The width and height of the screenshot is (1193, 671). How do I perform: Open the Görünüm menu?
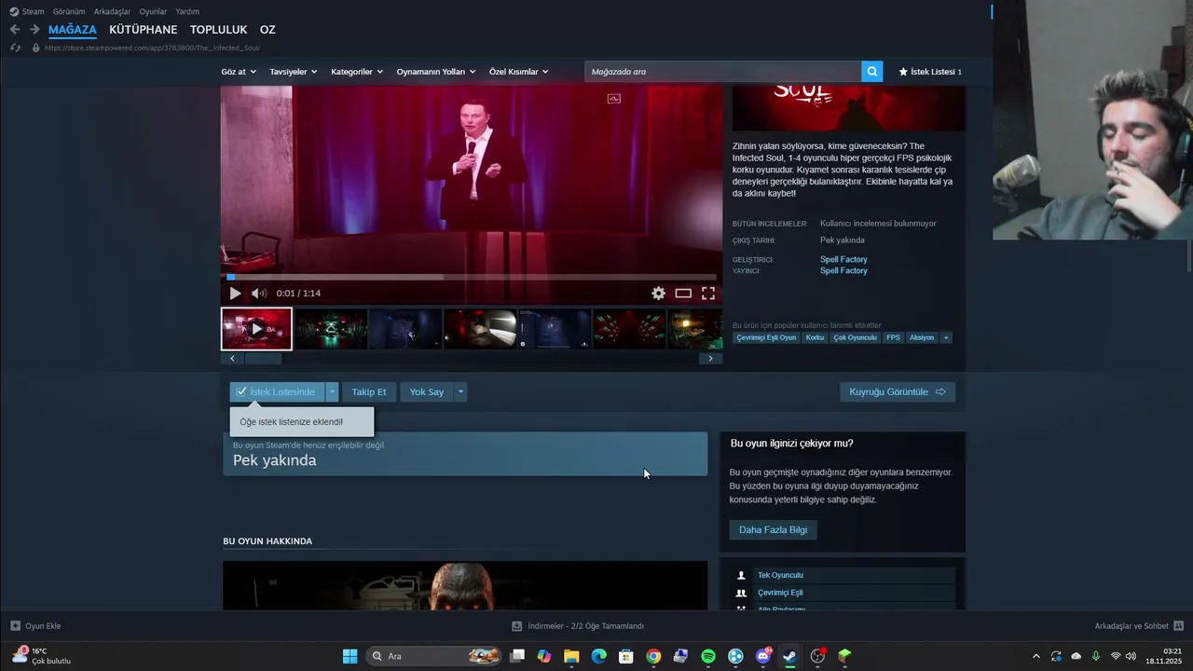pos(69,11)
